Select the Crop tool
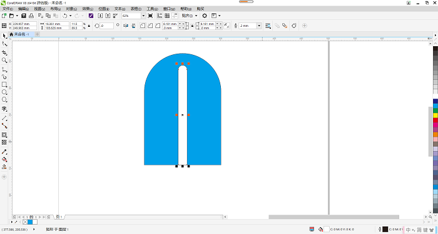Image resolution: width=438 pixels, height=234 pixels. coord(4,52)
